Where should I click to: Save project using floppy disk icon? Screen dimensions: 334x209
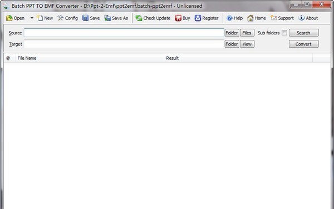click(x=85, y=18)
